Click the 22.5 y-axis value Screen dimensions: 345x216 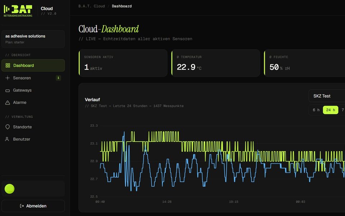click(94, 197)
